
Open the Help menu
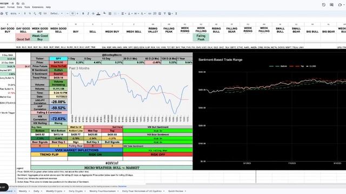(x=48, y=7)
